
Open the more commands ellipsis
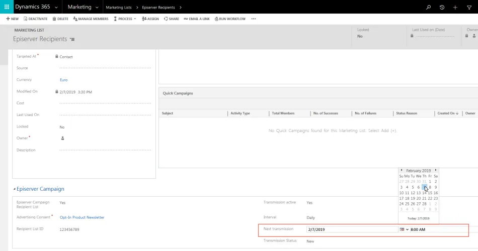pos(253,19)
